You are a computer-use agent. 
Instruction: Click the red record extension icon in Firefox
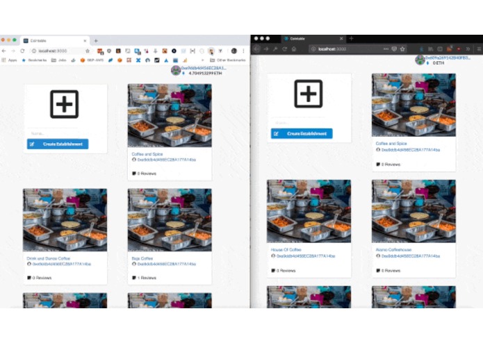(459, 49)
